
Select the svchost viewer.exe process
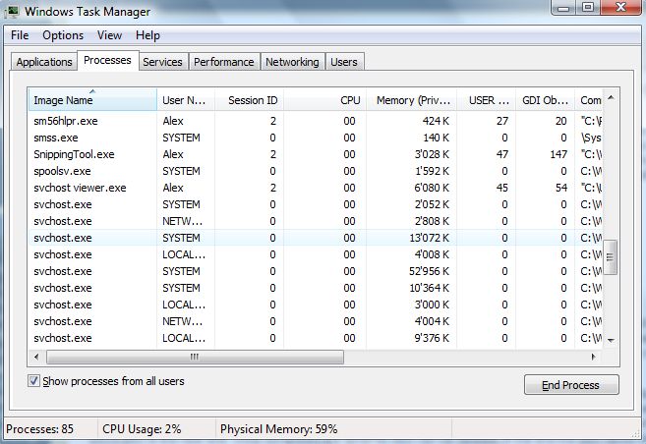pyautogui.click(x=316, y=188)
